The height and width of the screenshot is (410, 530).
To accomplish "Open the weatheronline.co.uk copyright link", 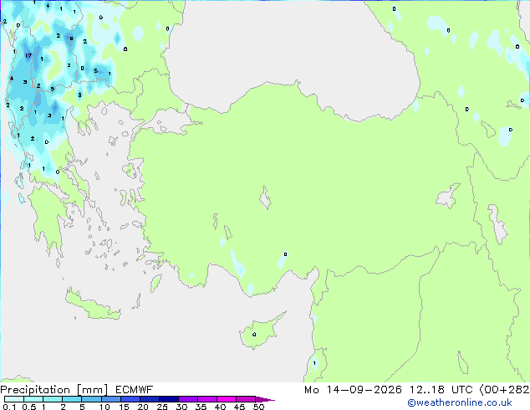I will 459,402.
